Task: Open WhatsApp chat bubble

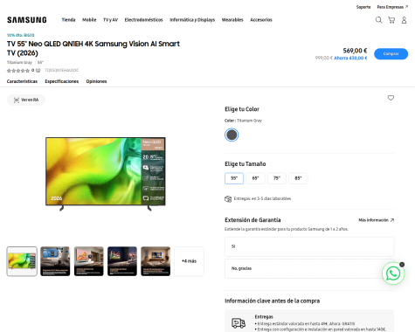Action: click(393, 273)
